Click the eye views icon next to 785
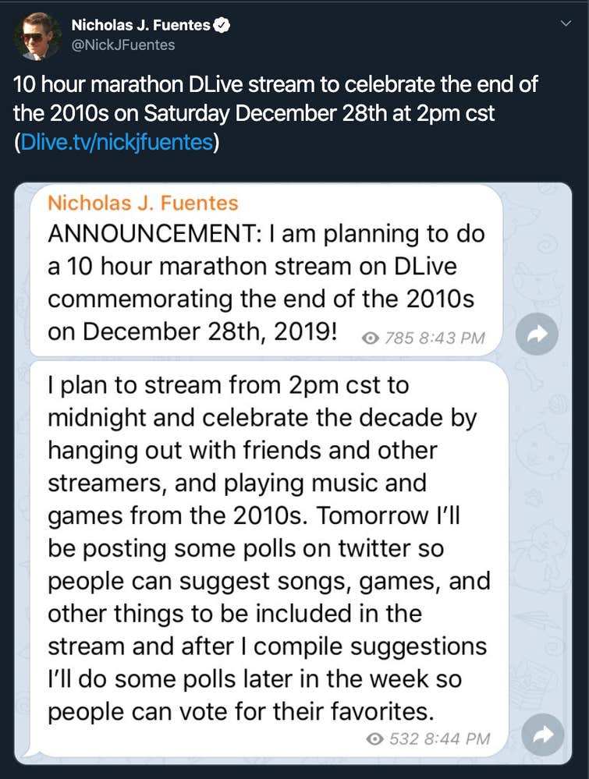This screenshot has width=589, height=779. click(371, 338)
